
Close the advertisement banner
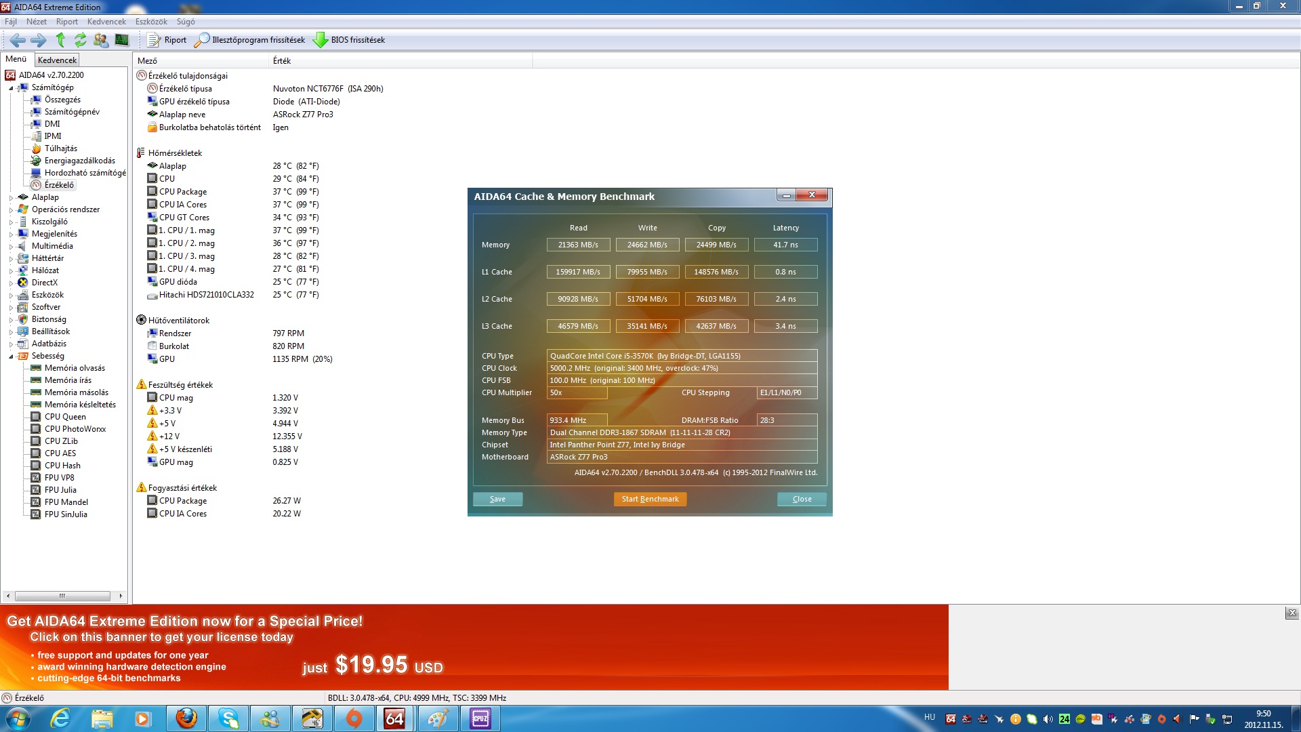click(1292, 613)
